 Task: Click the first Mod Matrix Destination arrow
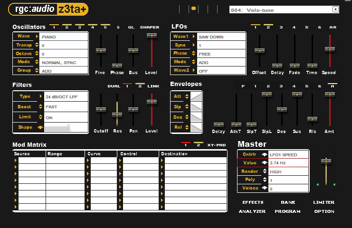[x=162, y=160]
